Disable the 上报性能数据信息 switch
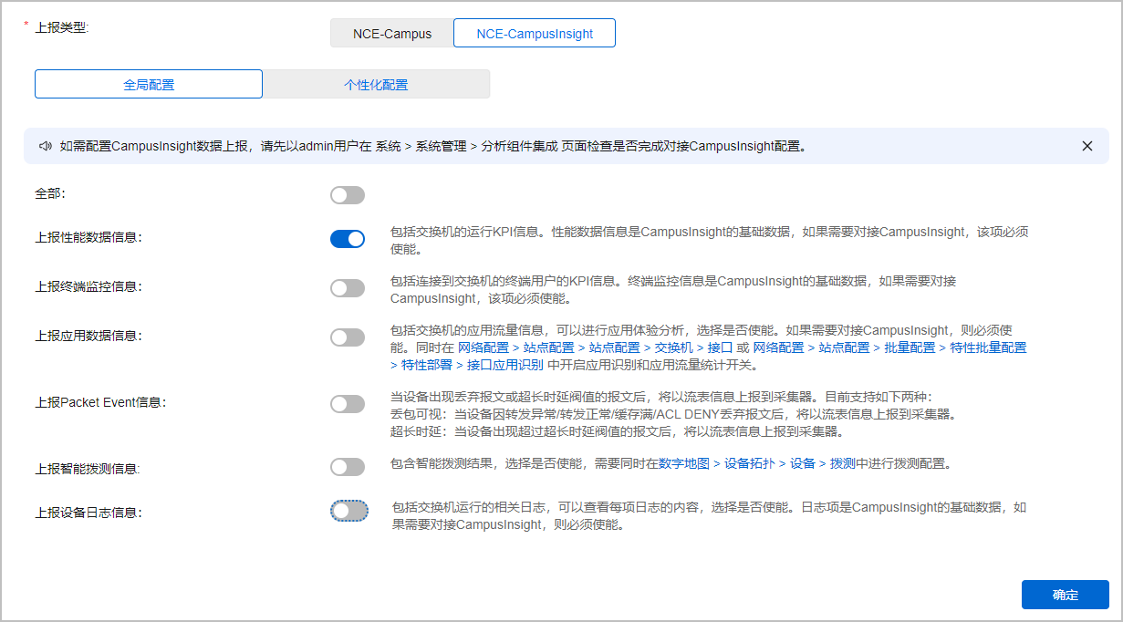 [348, 239]
